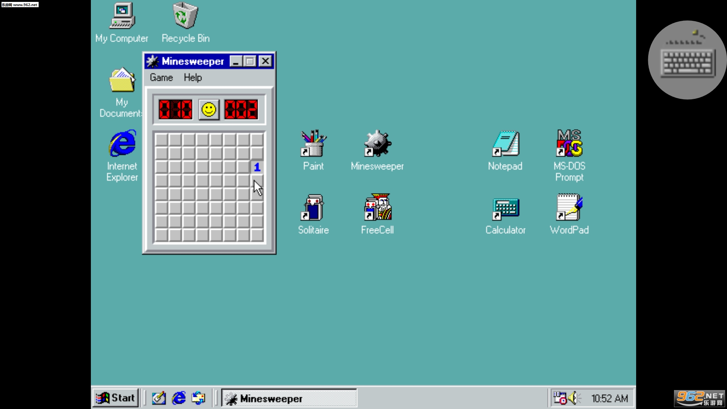Viewport: 727px width, 409px height.
Task: Open the Help menu in Minesweeper
Action: click(193, 78)
